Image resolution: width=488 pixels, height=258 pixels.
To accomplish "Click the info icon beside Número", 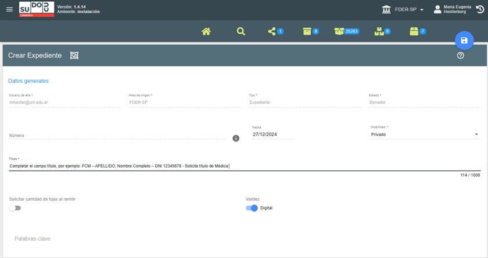I will point(236,138).
